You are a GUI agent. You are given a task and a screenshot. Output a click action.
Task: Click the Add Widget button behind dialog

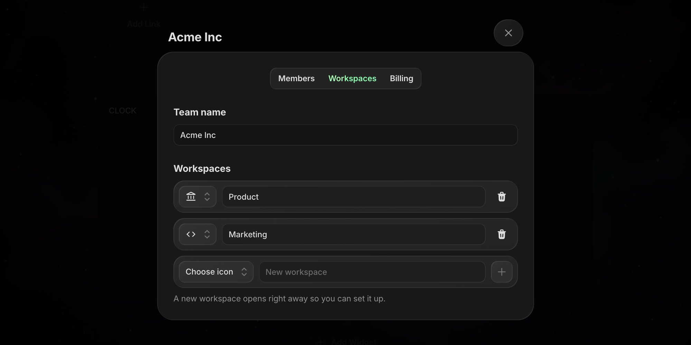347,342
